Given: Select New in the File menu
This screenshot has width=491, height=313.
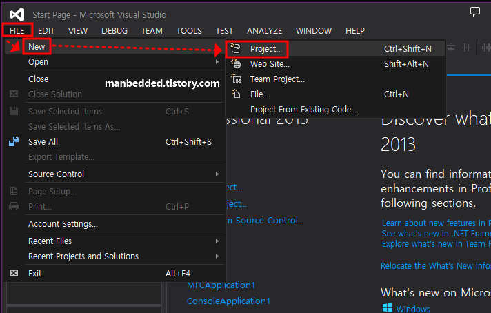Looking at the screenshot, I should coord(114,47).
